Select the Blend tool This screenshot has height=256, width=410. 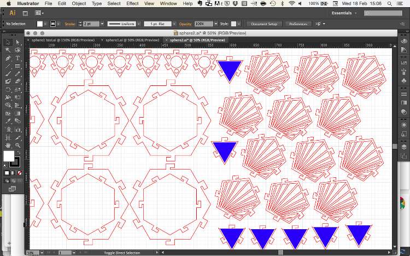click(x=17, y=121)
